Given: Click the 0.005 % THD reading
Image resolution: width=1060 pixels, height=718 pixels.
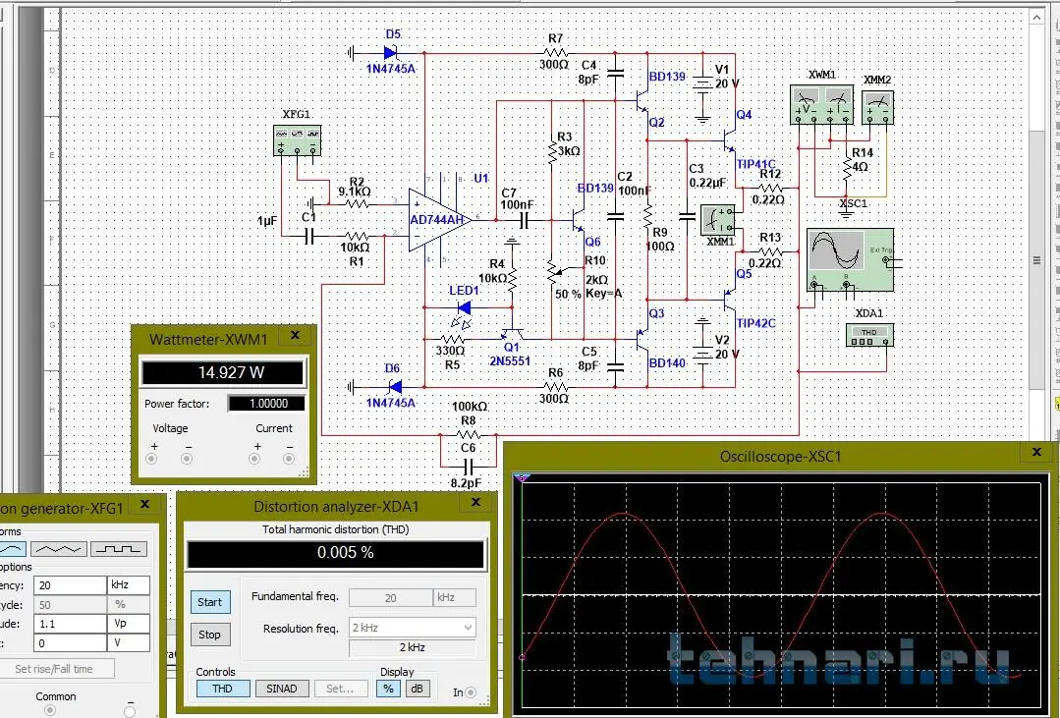Looking at the screenshot, I should (x=337, y=553).
